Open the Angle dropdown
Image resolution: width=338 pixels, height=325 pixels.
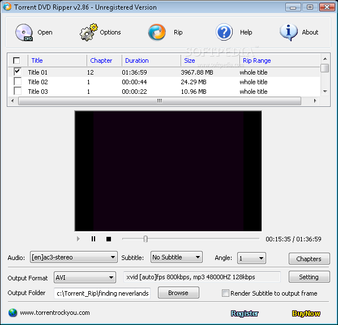[251, 258]
